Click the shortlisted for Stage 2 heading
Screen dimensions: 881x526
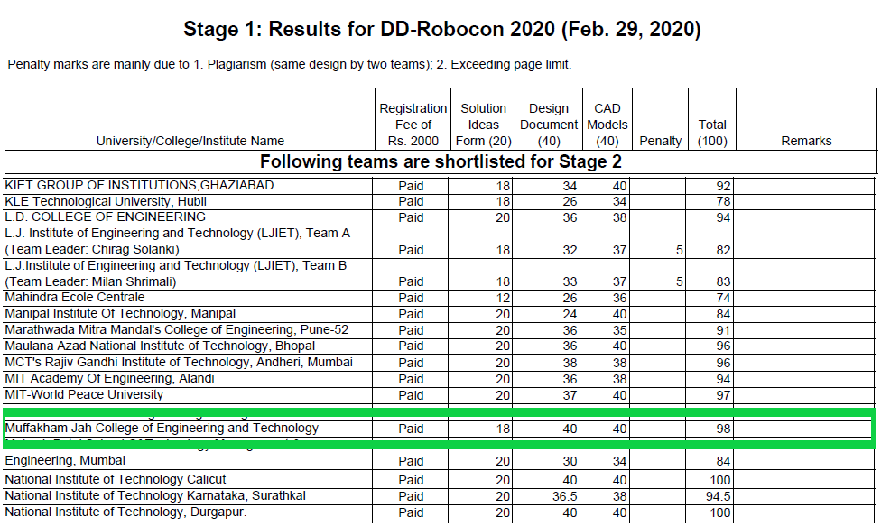pos(440,162)
